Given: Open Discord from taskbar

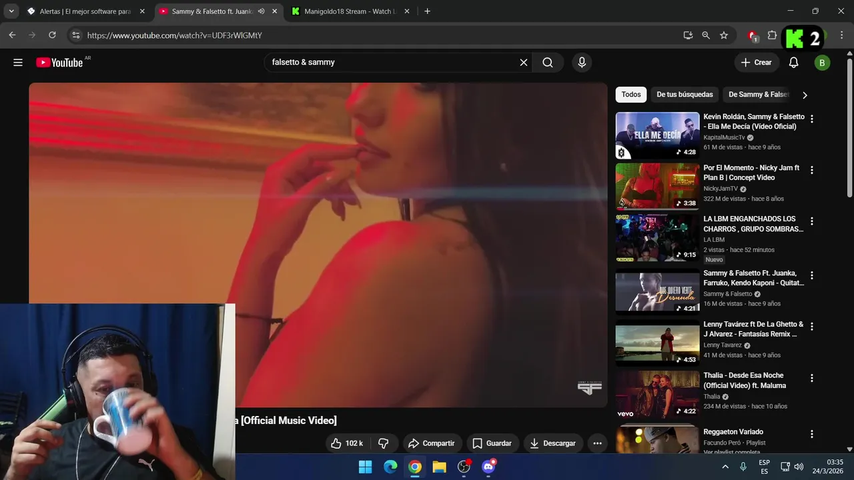Looking at the screenshot, I should (489, 467).
